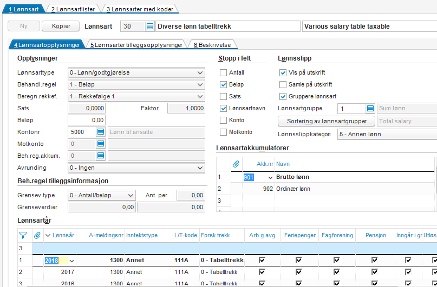Click Sortering av lønnsartgrupper button
The width and height of the screenshot is (437, 287).
[327, 121]
